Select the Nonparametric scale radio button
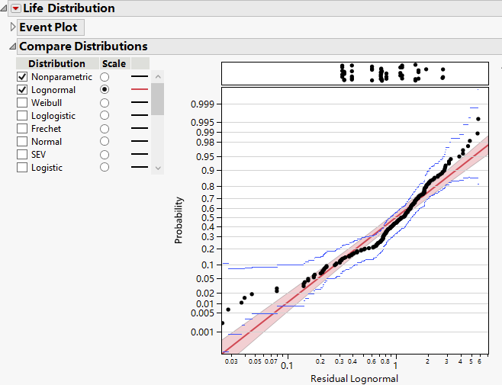 (105, 77)
